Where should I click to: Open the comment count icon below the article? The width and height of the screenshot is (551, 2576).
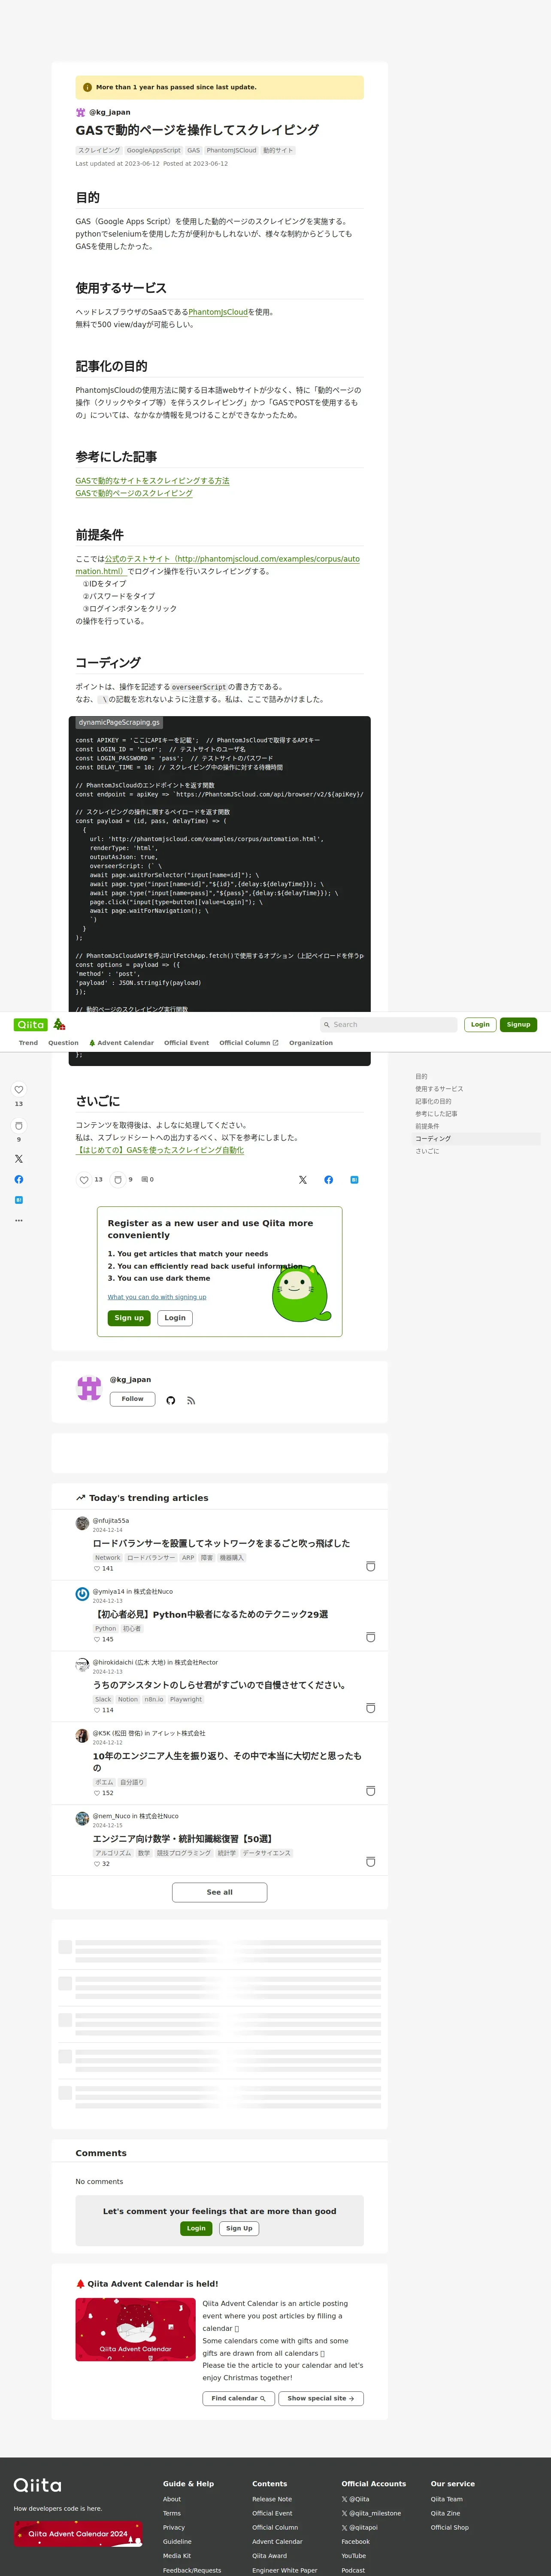tap(145, 1180)
